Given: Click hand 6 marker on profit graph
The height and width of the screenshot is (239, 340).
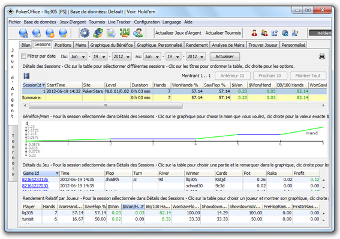Looking at the screenshot, I should click(280, 142).
